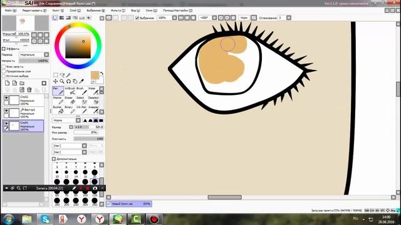Open Skype from the taskbar

click(45, 219)
